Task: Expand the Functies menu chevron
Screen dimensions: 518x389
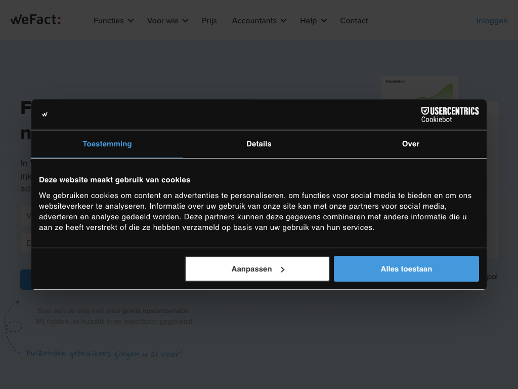Action: tap(131, 21)
